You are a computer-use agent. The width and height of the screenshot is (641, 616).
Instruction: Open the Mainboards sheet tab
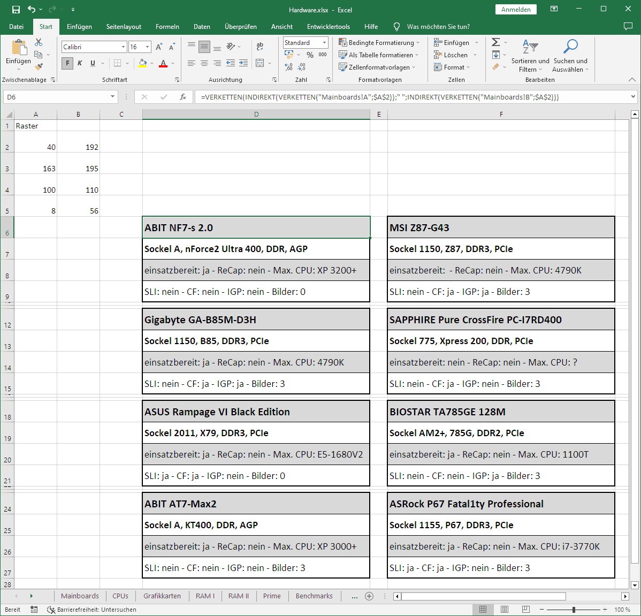pos(80,596)
